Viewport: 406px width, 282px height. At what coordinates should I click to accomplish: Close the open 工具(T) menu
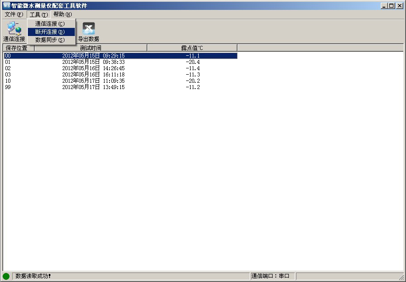pyautogui.click(x=39, y=14)
